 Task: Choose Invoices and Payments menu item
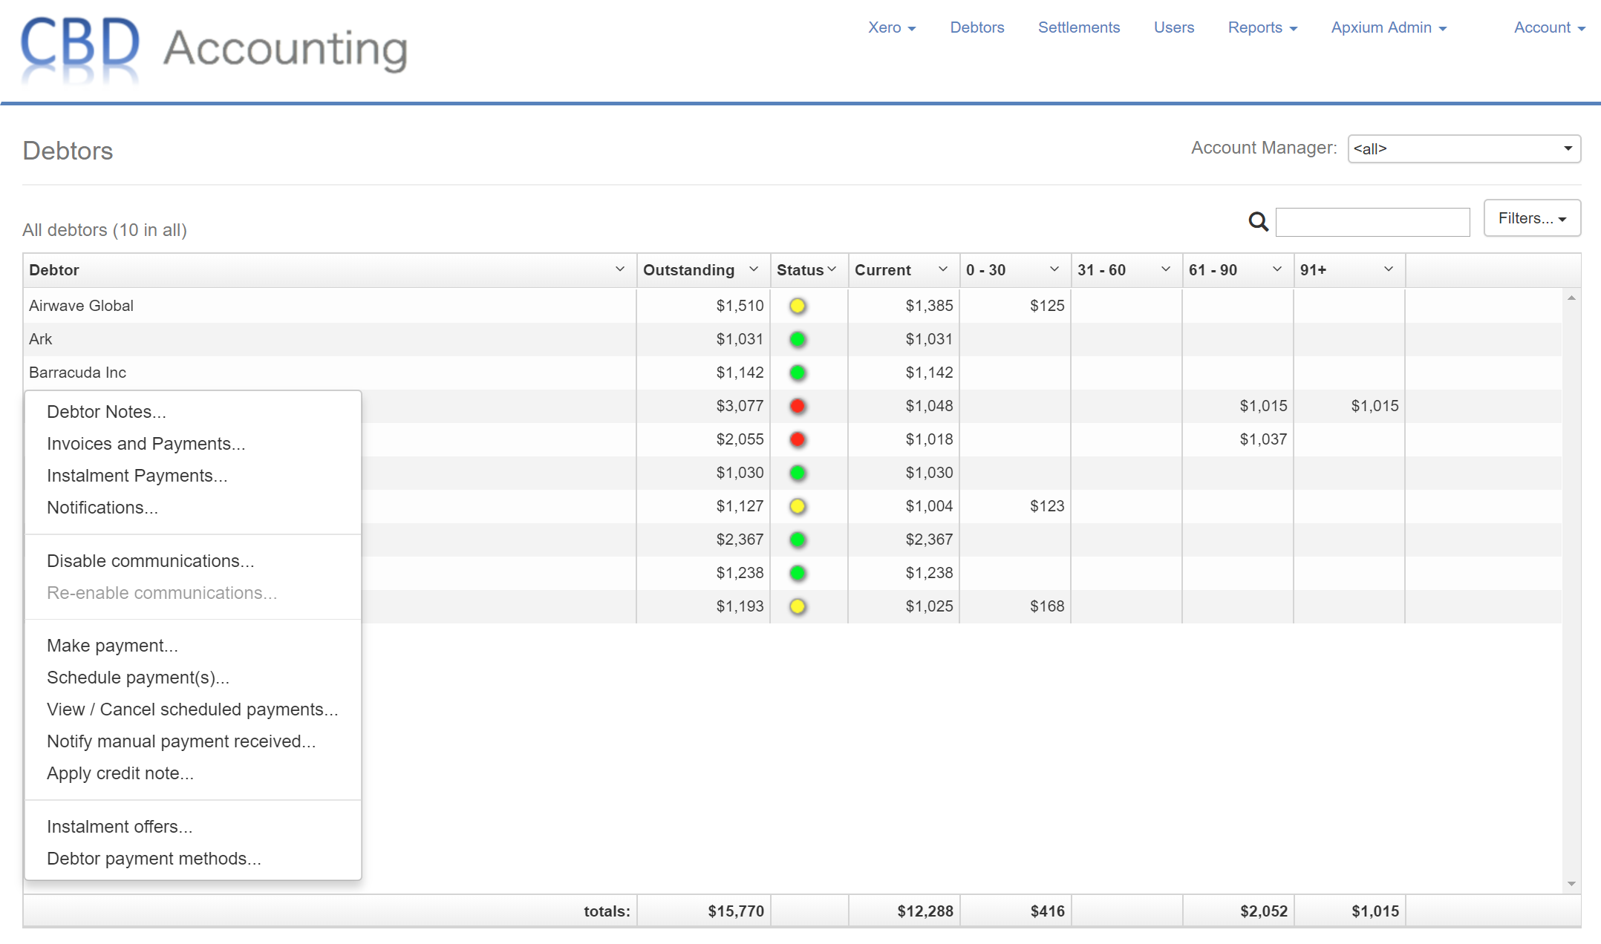193,444
